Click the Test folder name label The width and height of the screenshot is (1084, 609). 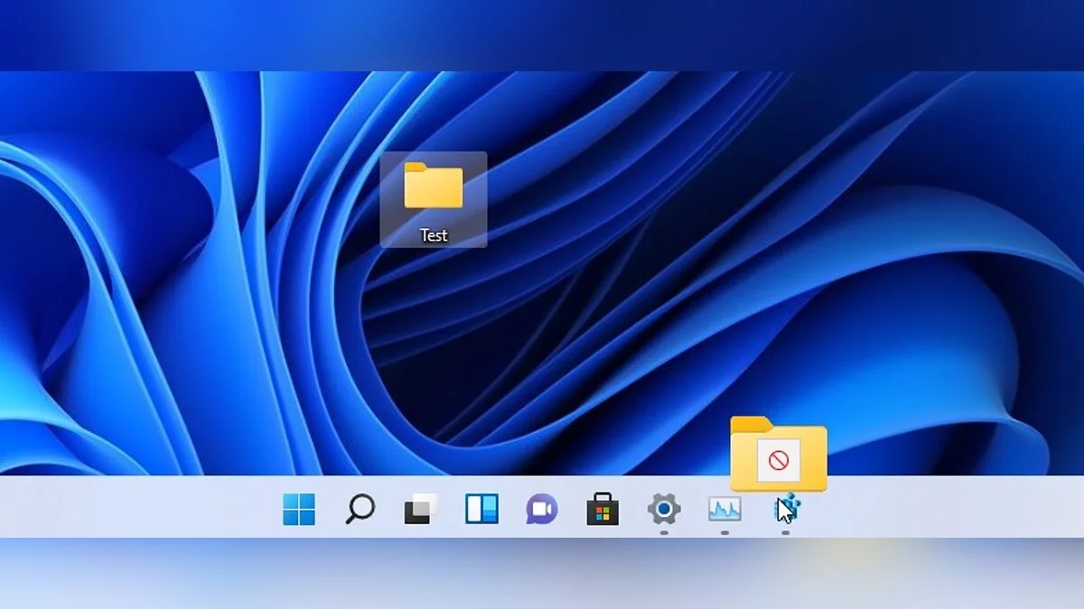pyautogui.click(x=434, y=235)
